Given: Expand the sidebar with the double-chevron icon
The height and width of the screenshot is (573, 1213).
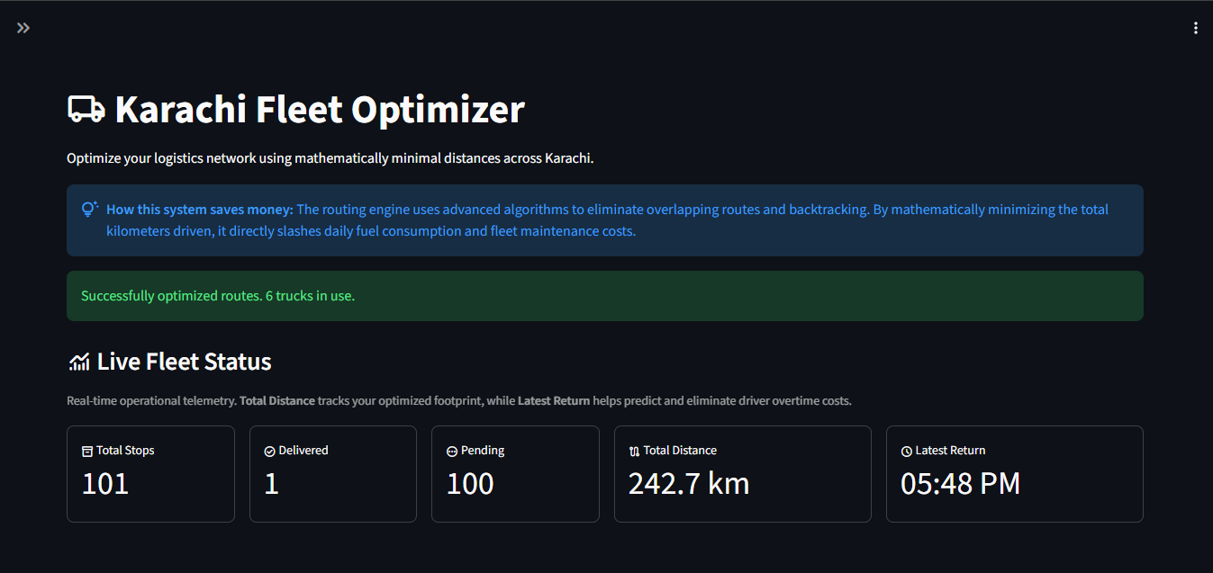Looking at the screenshot, I should pos(23,28).
